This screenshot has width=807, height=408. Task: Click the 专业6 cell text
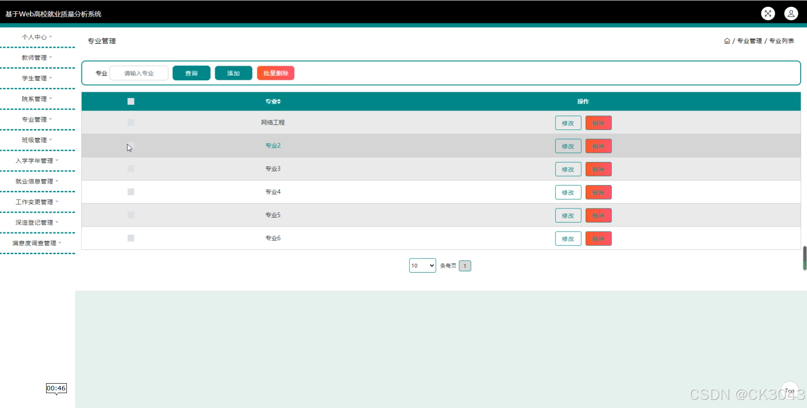[273, 238]
